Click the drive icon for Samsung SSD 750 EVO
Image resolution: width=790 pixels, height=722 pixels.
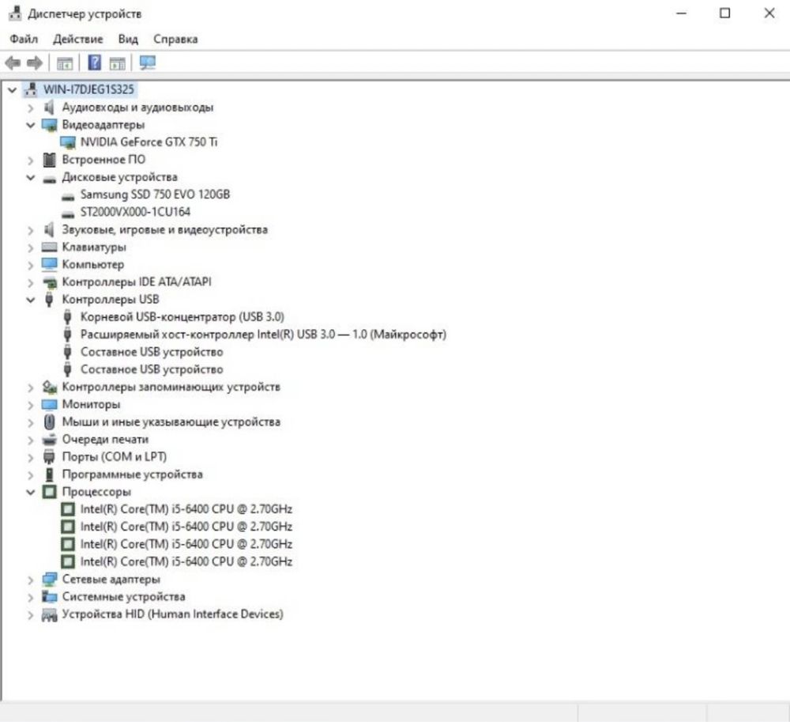[x=67, y=195]
